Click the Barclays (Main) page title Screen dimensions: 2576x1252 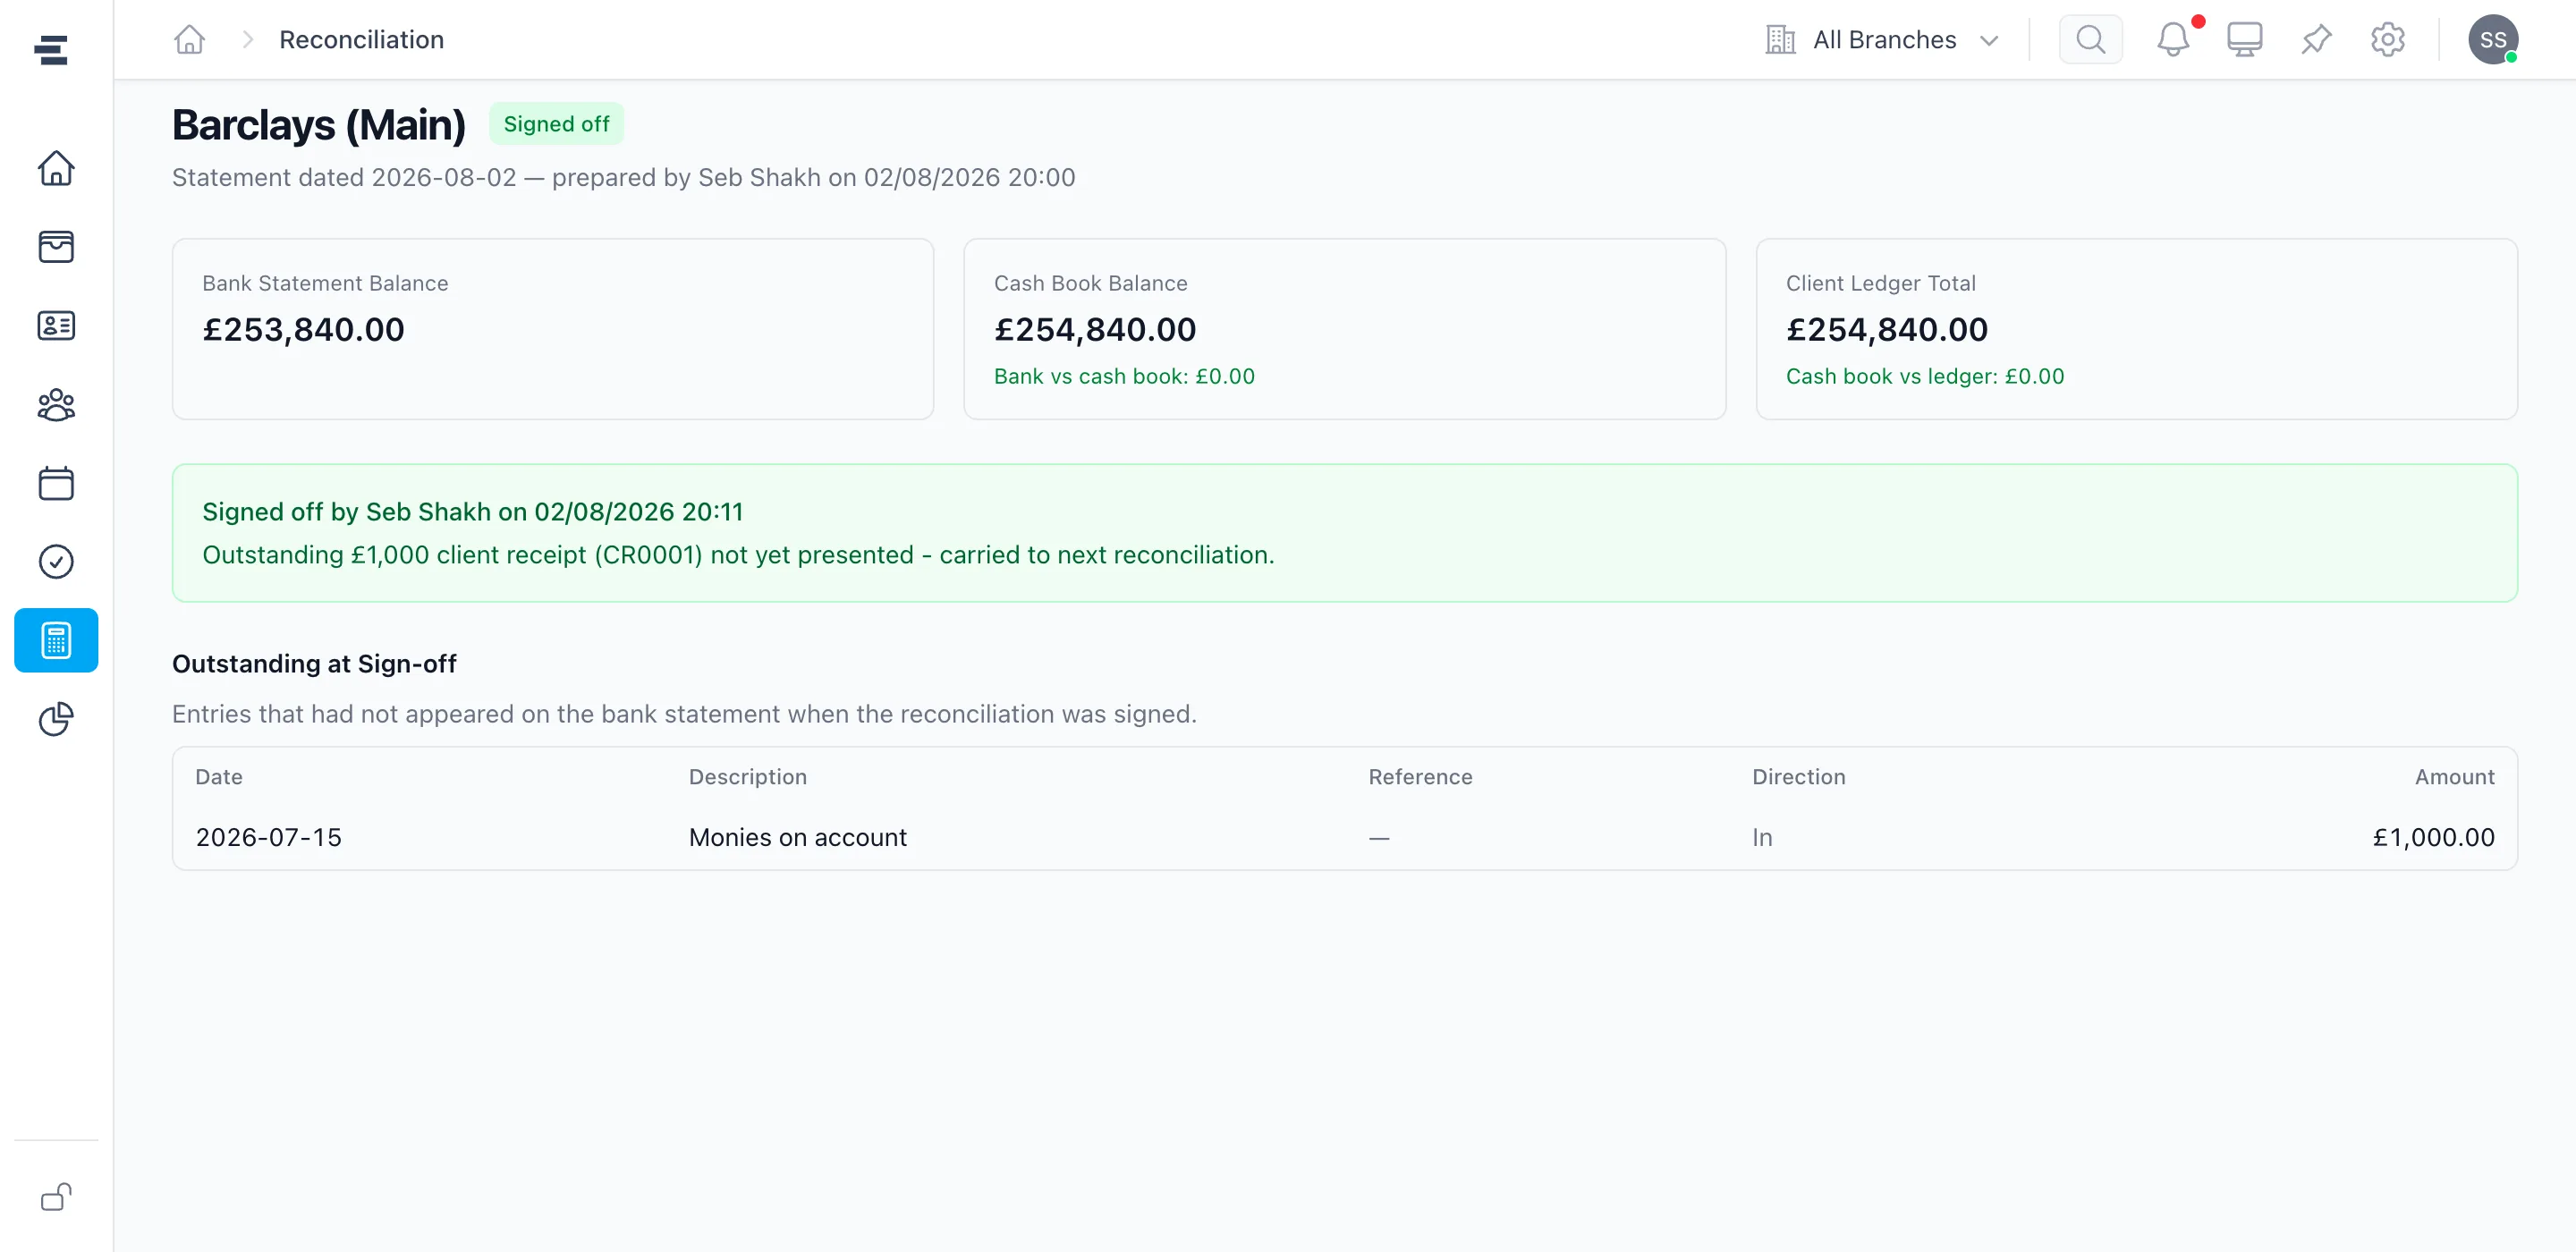[319, 124]
